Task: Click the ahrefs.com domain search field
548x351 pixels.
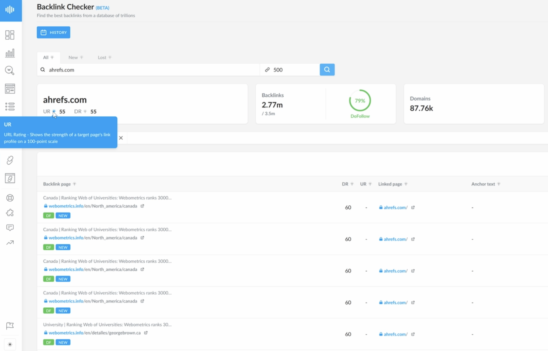Action: [149, 70]
